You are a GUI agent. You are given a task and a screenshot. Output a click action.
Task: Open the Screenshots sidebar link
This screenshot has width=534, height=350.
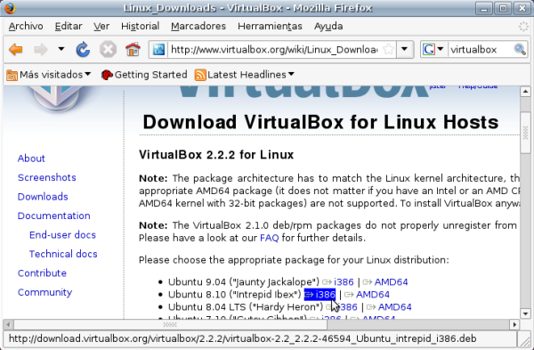click(x=46, y=177)
